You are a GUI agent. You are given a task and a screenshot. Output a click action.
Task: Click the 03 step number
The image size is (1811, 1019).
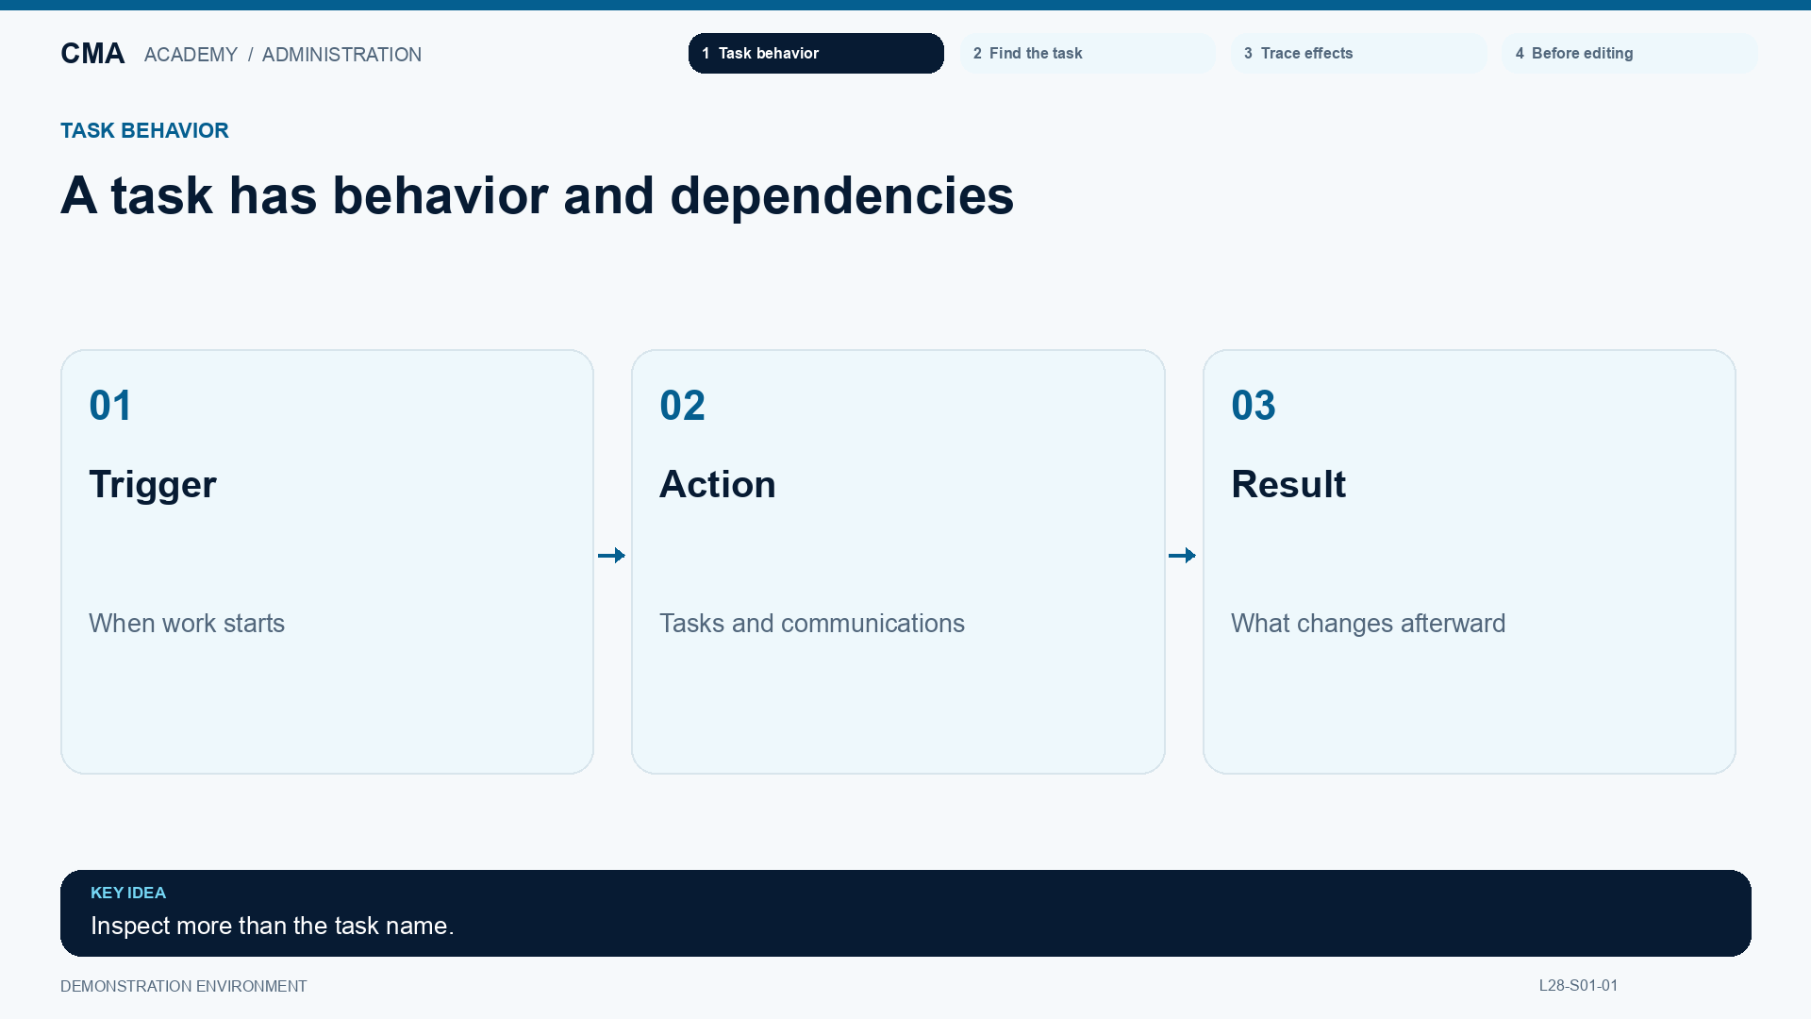tap(1254, 406)
